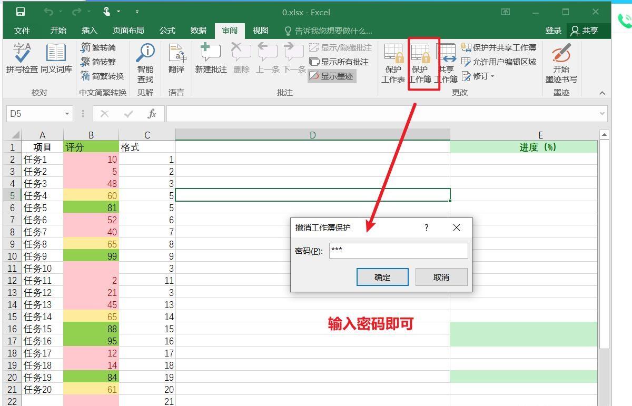Image resolution: width=632 pixels, height=406 pixels.
Task: Click Protect Sheet (保护工作表)
Action: click(393, 63)
